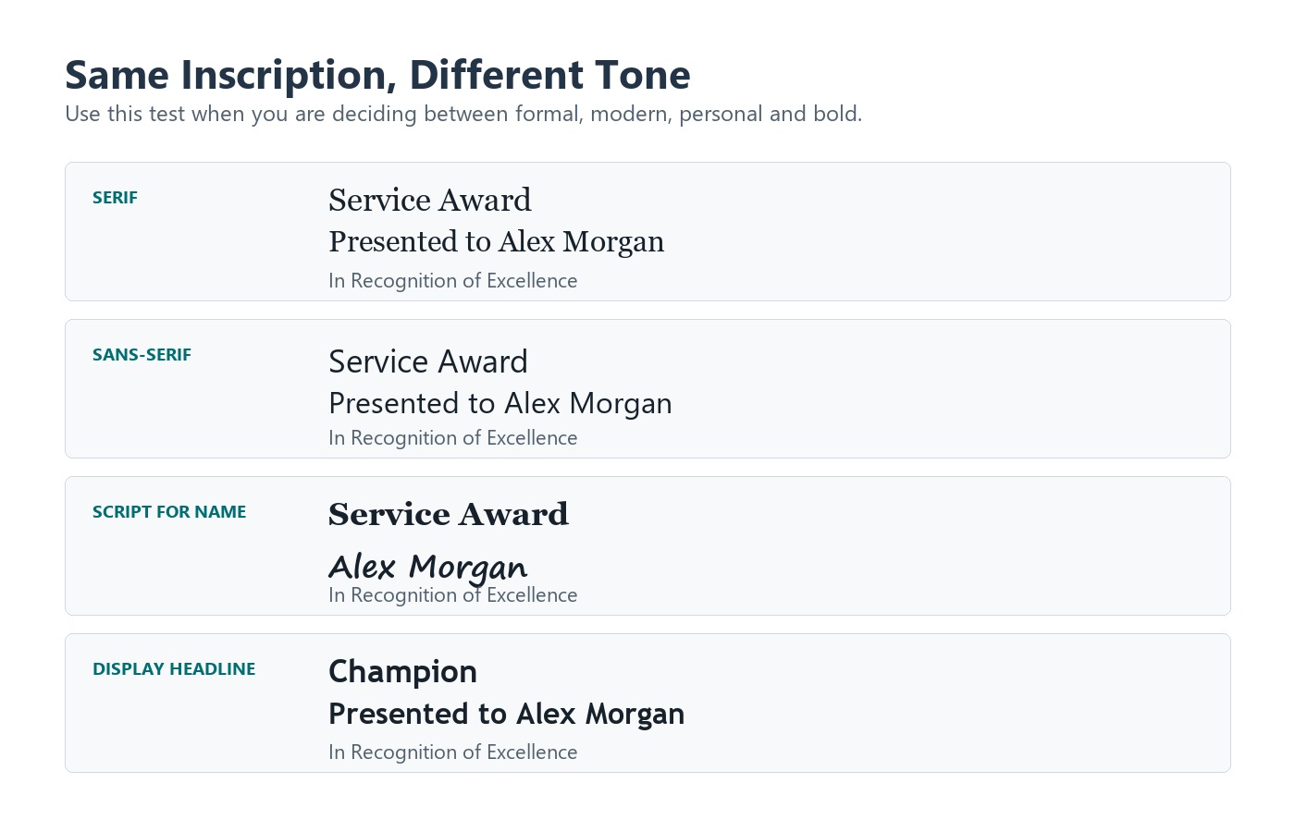Click 'In Recognition of Excellence' in display card

(453, 752)
